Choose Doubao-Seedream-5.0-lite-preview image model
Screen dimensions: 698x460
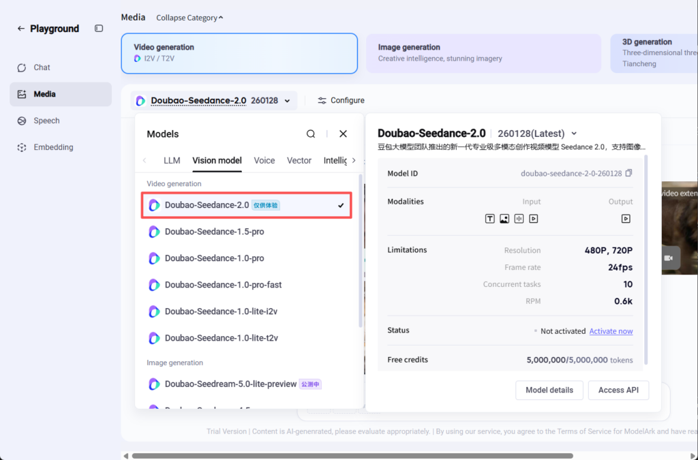click(230, 384)
